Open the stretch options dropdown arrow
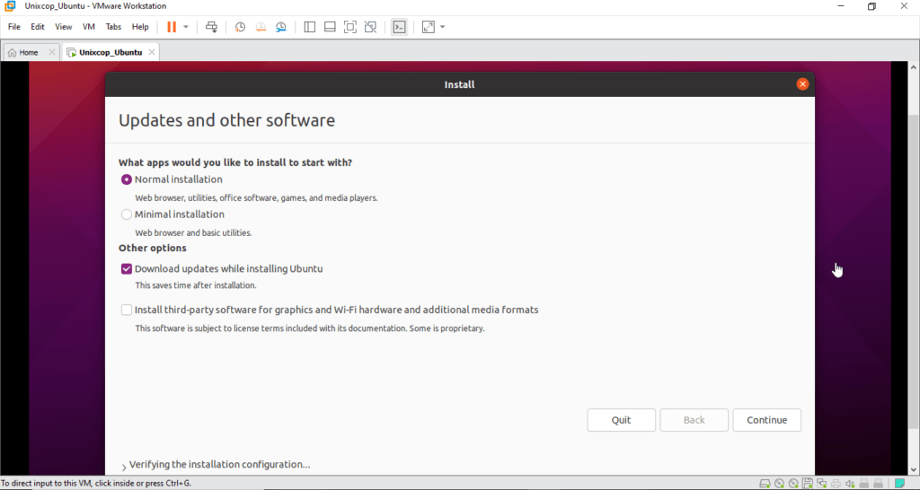Screen dimensions: 920x490 (442, 27)
